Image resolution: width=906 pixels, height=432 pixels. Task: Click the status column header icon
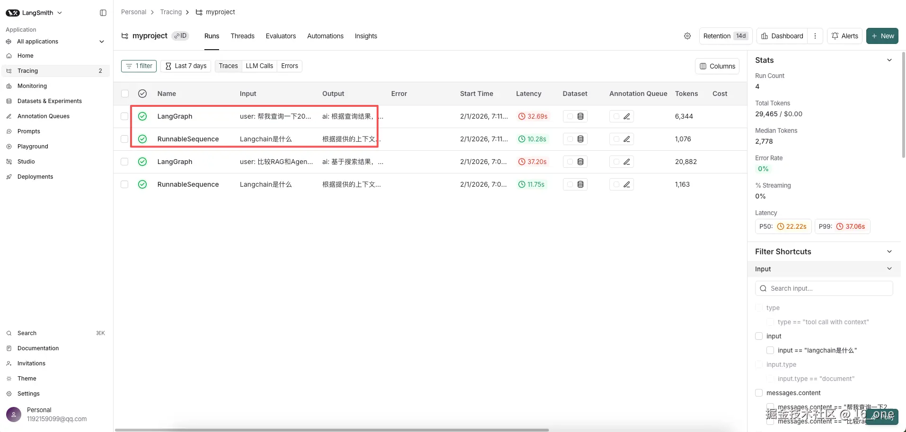click(x=142, y=94)
